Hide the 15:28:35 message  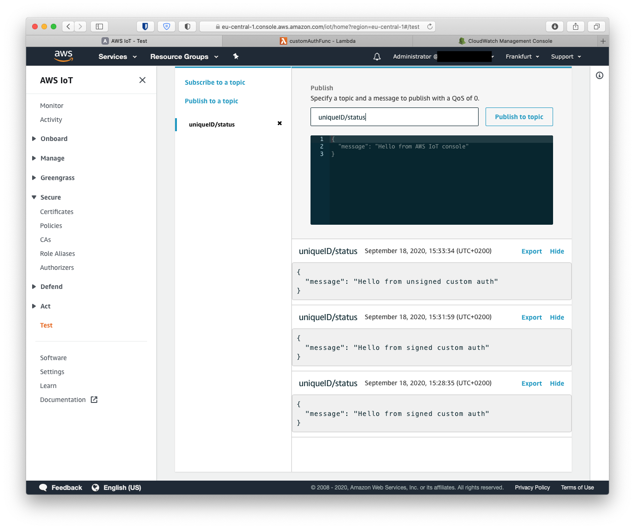point(557,383)
